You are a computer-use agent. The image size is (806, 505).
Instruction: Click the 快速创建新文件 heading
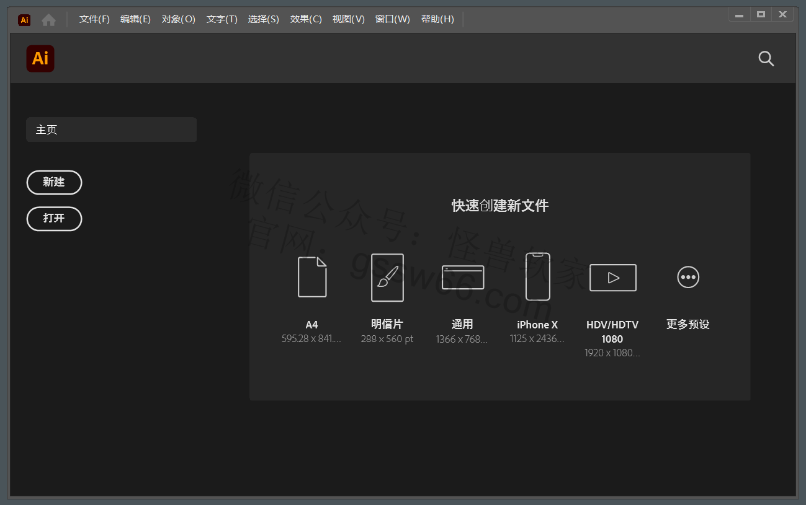click(500, 206)
